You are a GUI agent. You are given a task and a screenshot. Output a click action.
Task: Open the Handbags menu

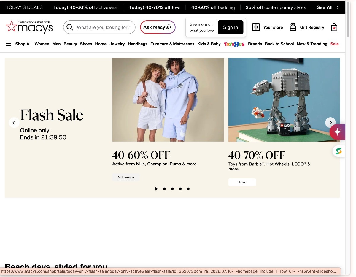[138, 44]
